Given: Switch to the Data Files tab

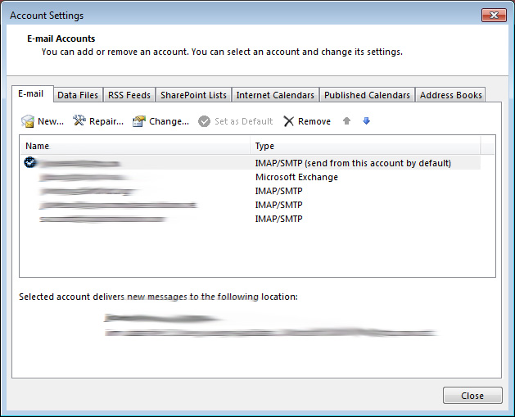Looking at the screenshot, I should point(78,95).
